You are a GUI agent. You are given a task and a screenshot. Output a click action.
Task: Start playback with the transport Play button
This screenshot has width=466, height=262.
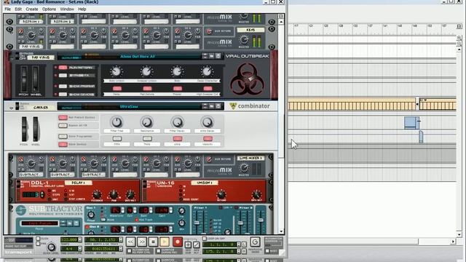point(165,242)
